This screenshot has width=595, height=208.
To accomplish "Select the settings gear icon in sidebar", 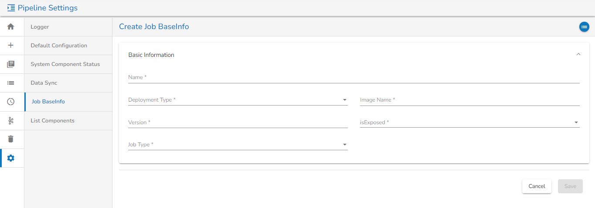I will point(11,158).
